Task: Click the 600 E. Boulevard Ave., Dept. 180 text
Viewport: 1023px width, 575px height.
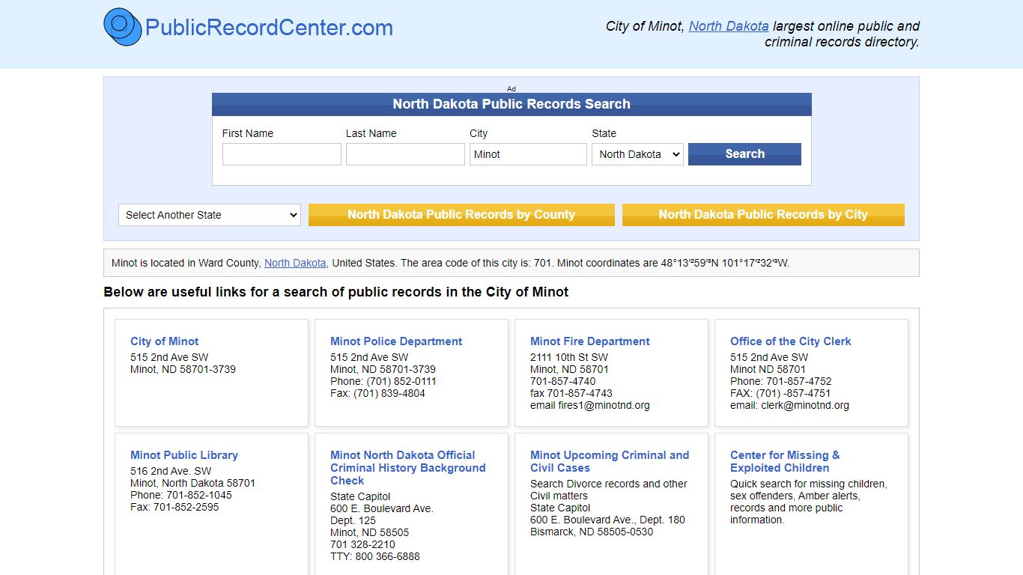Action: pos(607,520)
